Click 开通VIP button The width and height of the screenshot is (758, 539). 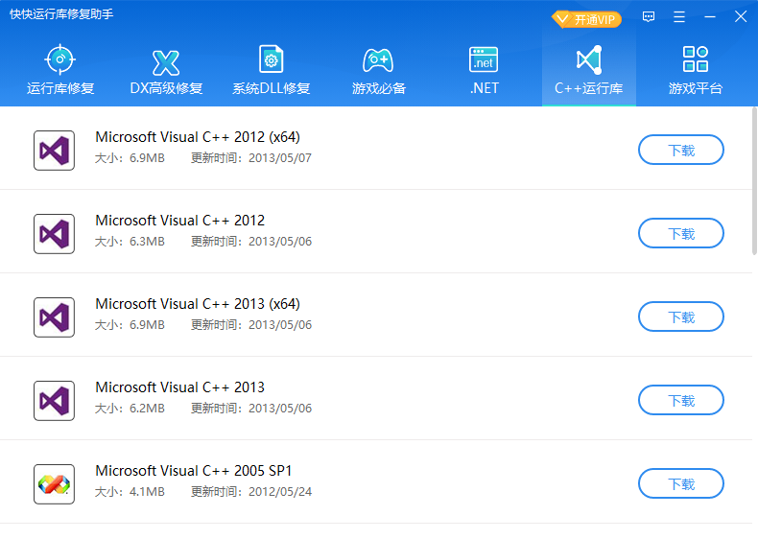pyautogui.click(x=586, y=19)
